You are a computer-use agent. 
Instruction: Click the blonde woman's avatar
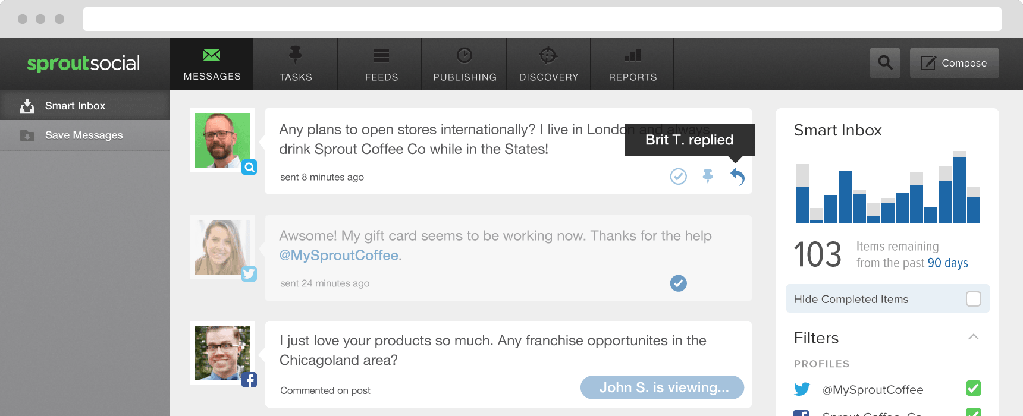click(222, 247)
